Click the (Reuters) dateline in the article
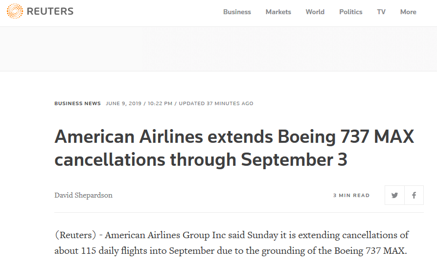437x267 pixels. 75,235
